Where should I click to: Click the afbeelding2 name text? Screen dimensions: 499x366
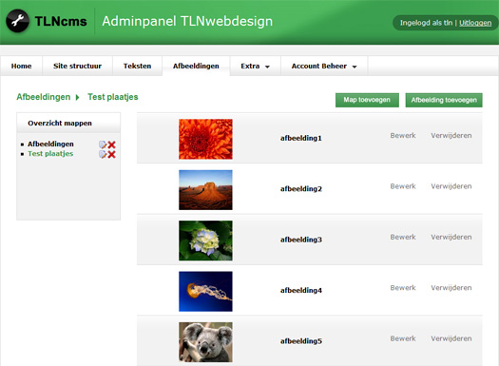301,189
